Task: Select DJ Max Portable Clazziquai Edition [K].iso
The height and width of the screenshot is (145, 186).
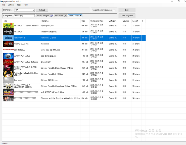Action: pos(59,86)
